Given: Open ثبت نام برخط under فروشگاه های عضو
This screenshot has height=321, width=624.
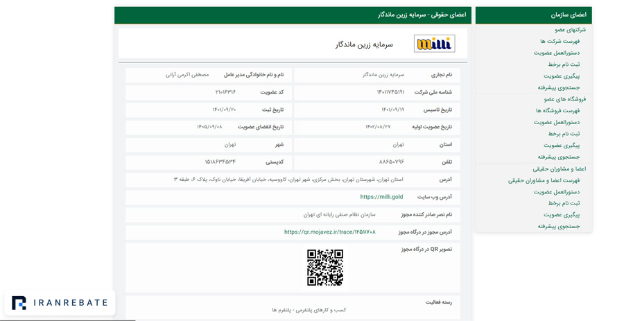Looking at the screenshot, I should (x=564, y=134).
